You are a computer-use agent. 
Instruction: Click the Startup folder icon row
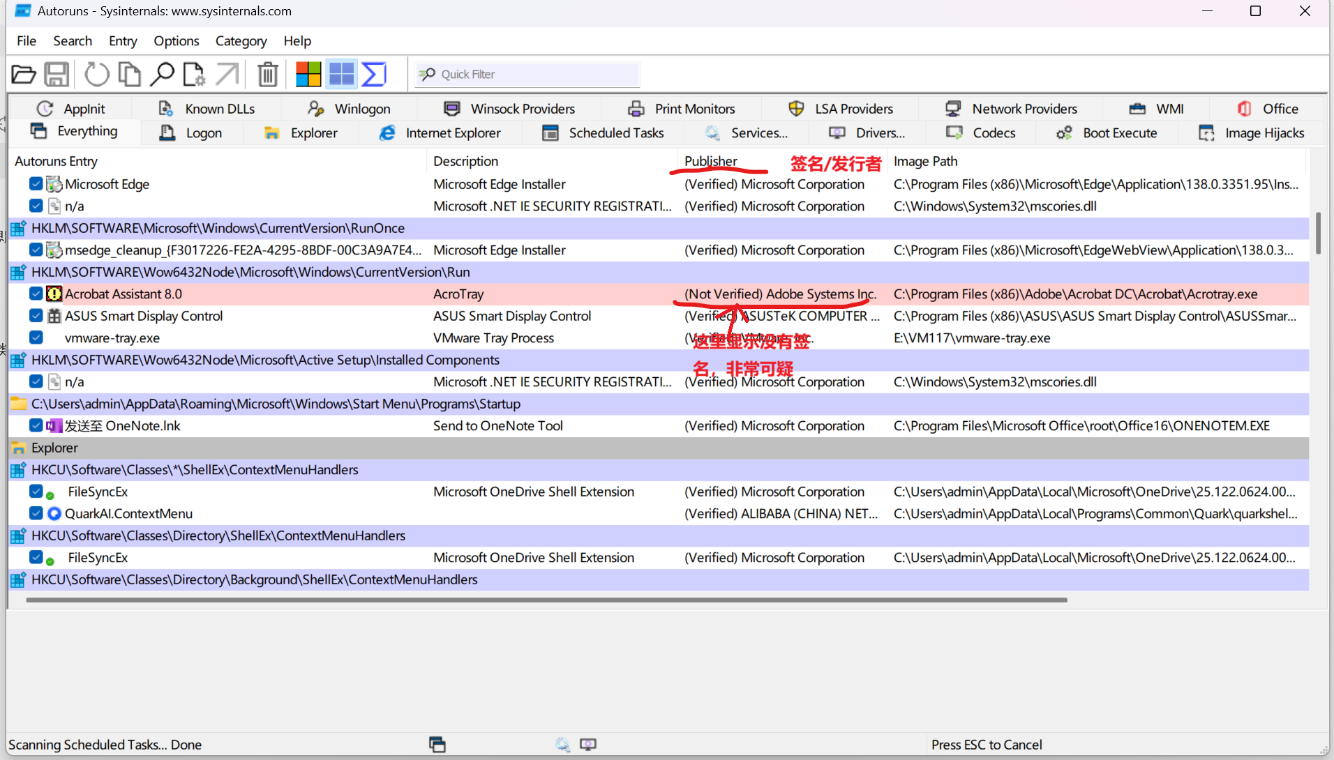(x=19, y=404)
